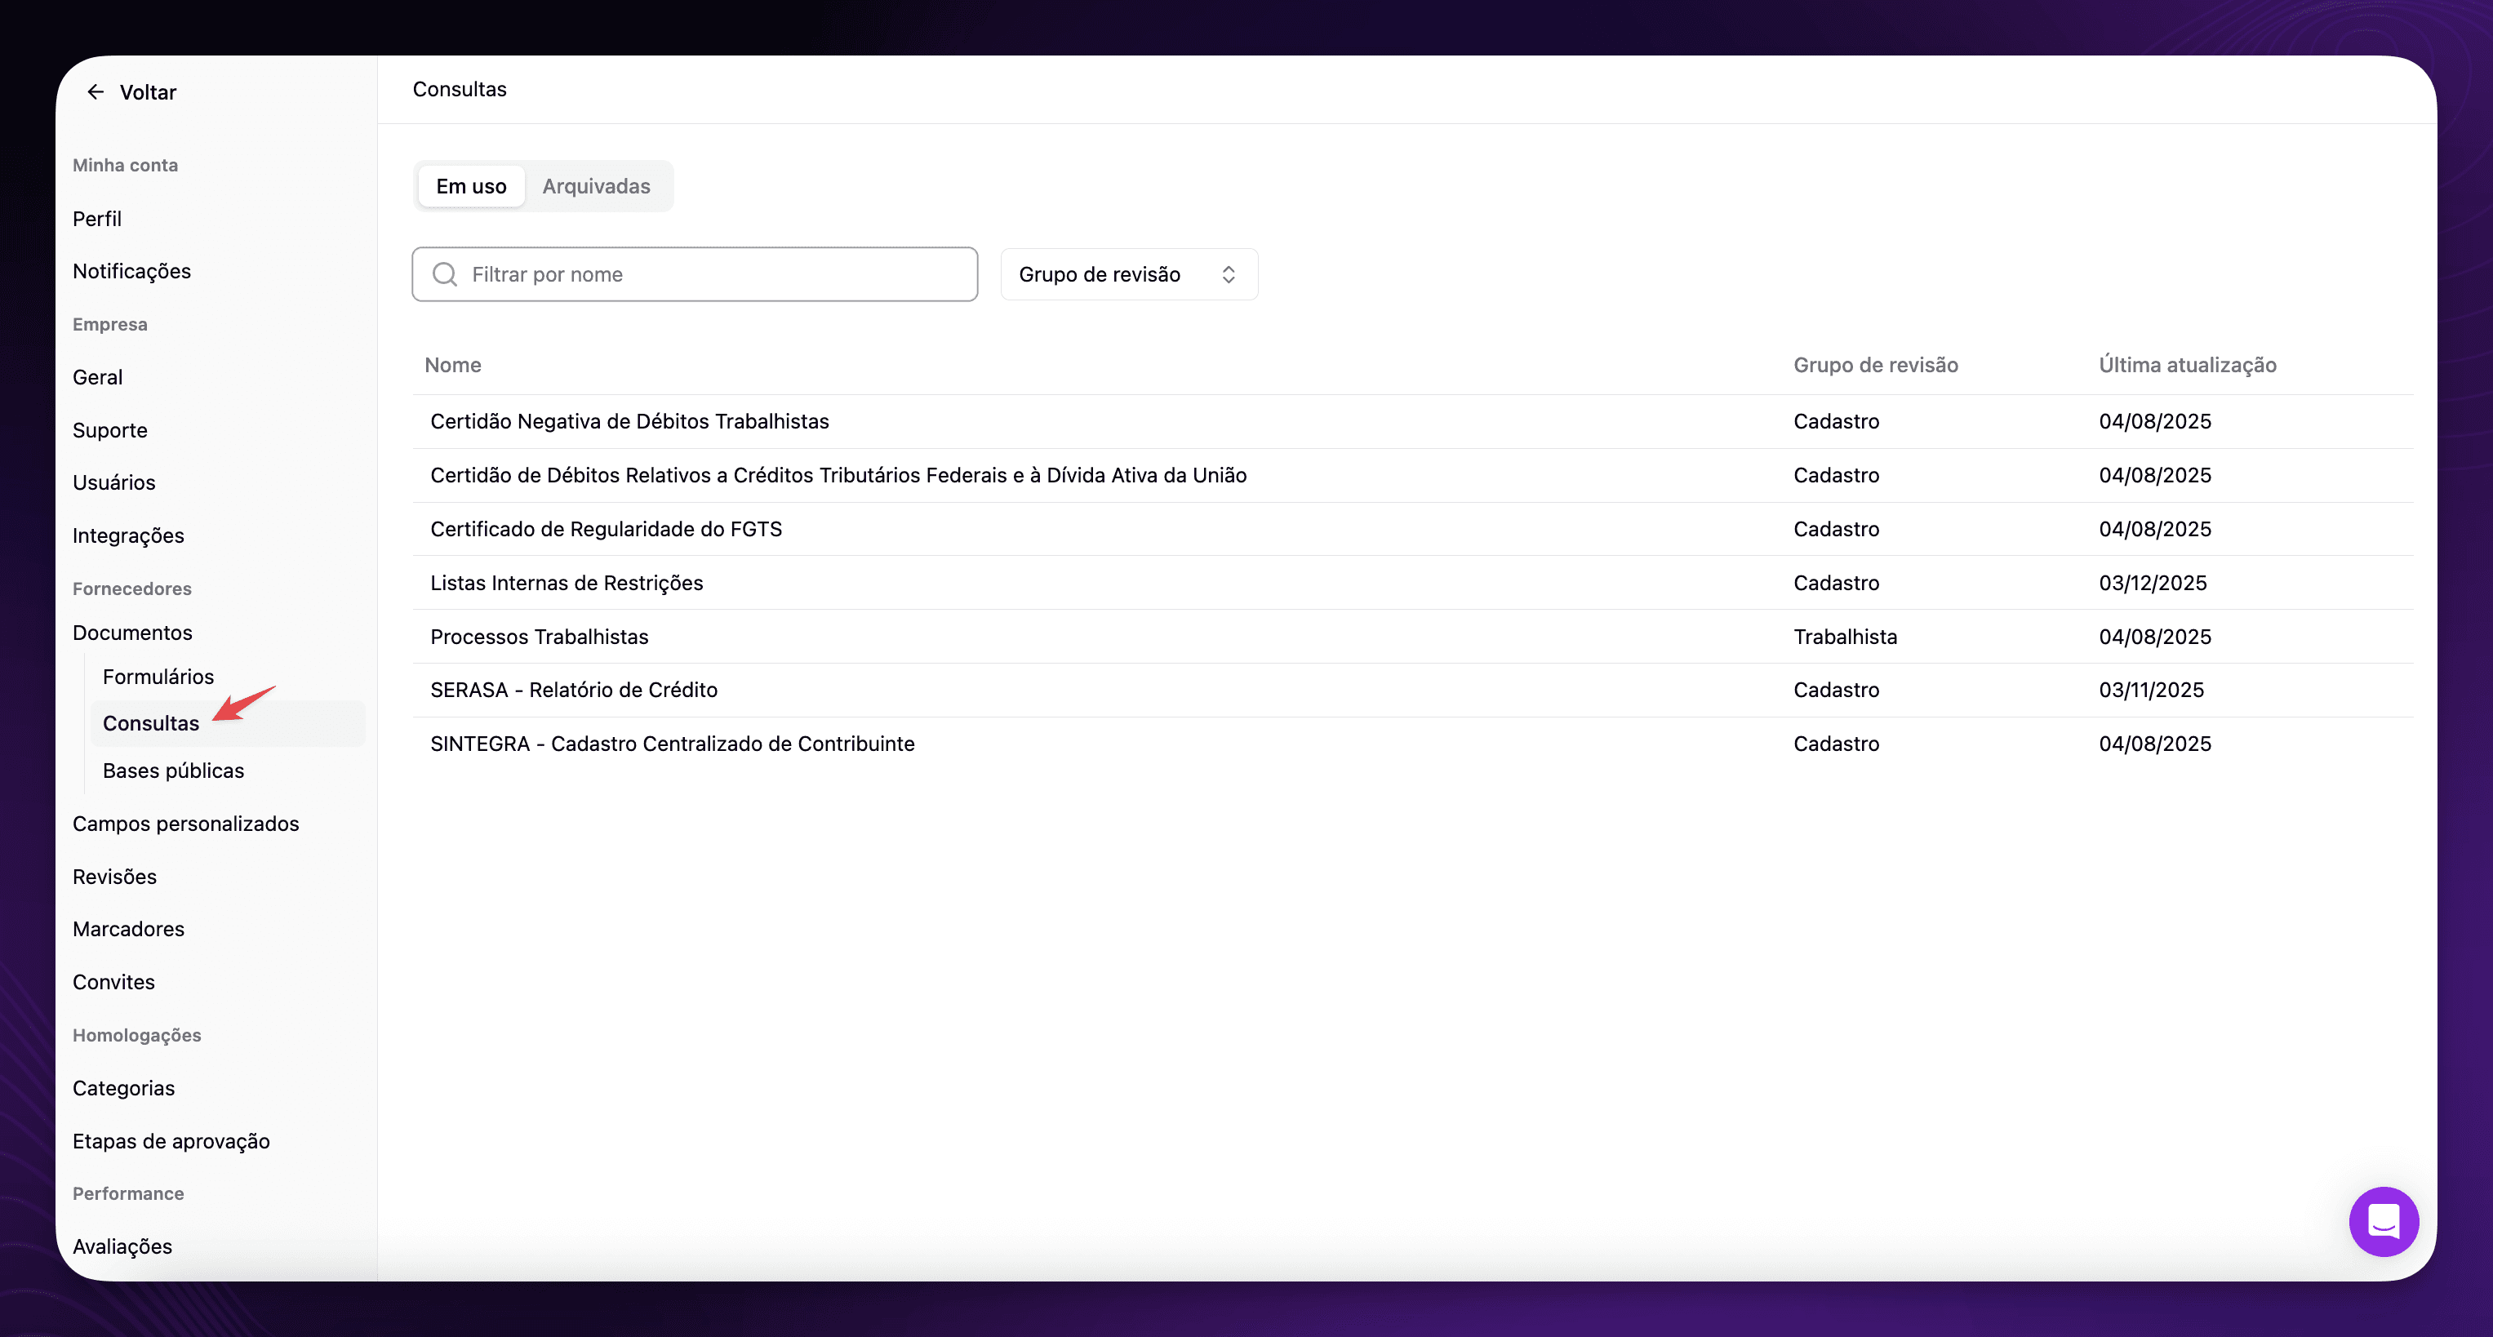Switch to the Arquivadas tab
2493x1337 pixels.
pyautogui.click(x=596, y=186)
